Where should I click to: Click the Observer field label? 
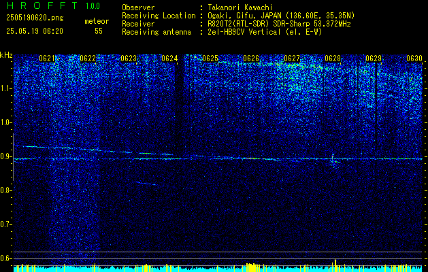138,8
